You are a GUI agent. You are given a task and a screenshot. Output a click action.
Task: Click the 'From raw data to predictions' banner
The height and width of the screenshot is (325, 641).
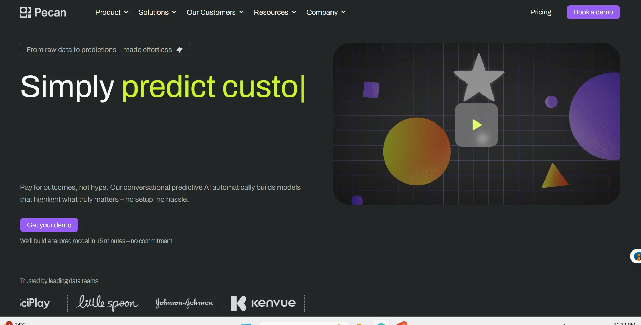pos(99,50)
